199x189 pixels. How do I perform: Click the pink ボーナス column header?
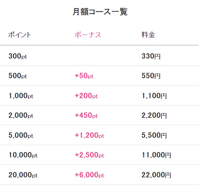(x=88, y=35)
